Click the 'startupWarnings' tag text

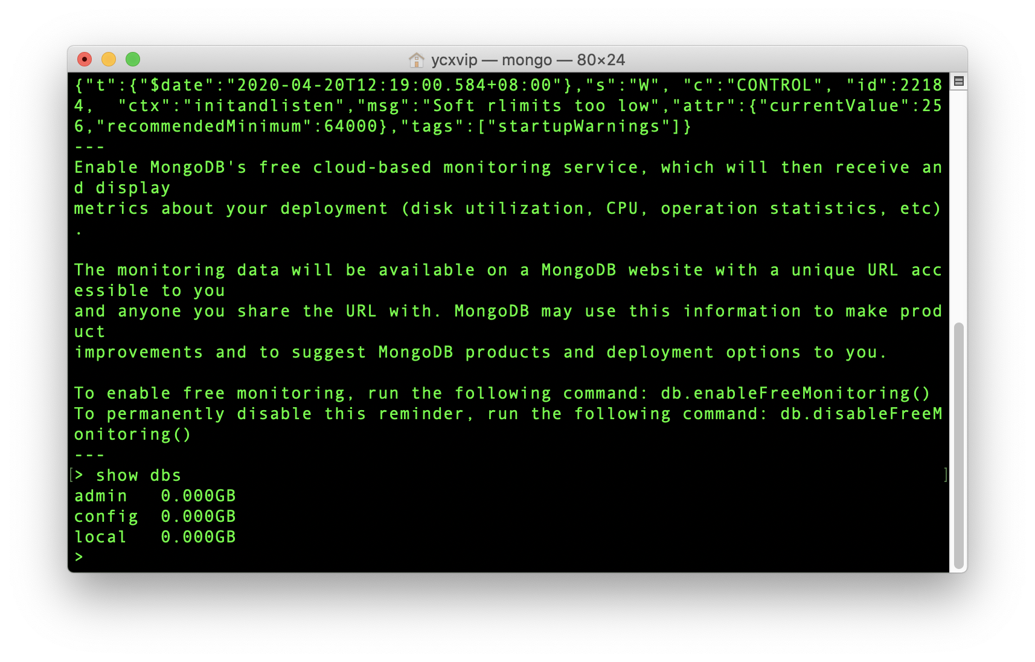(x=578, y=126)
